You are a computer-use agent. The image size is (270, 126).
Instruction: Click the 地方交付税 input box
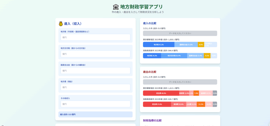click(95, 54)
